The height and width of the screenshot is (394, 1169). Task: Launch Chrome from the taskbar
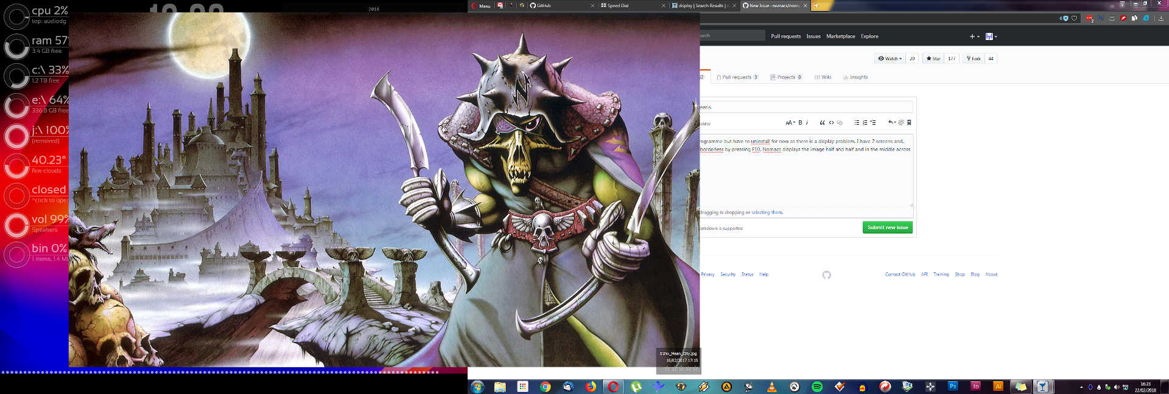coord(546,387)
